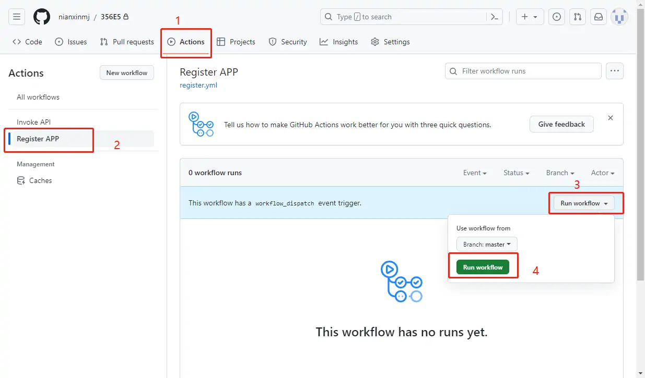Viewport: 645px width, 378px height.
Task: Click the user avatar icon
Action: 619,17
